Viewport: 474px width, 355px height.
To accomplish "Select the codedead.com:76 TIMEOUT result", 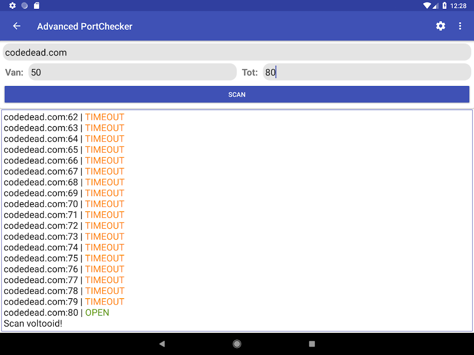I will (x=64, y=269).
